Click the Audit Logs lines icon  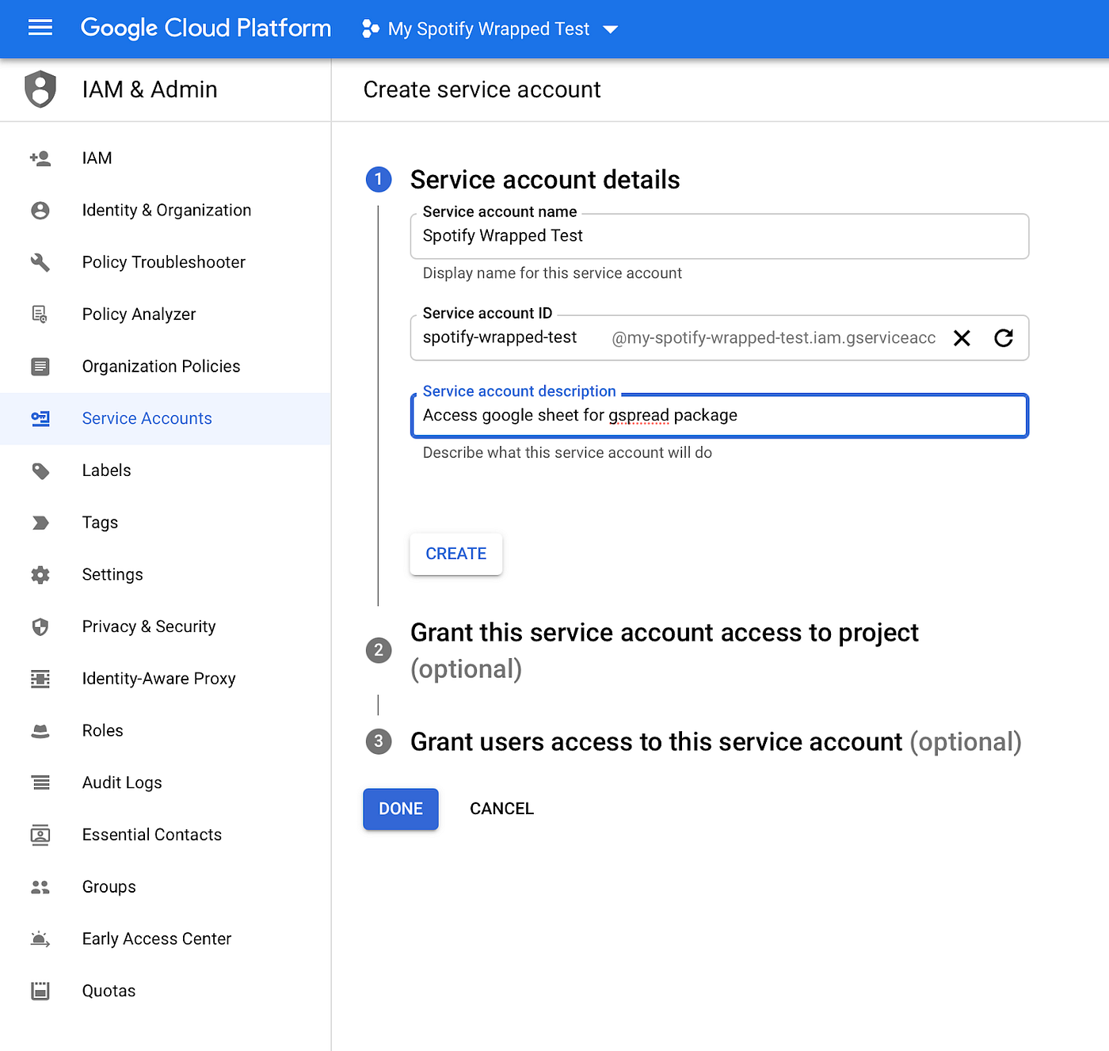[x=40, y=783]
